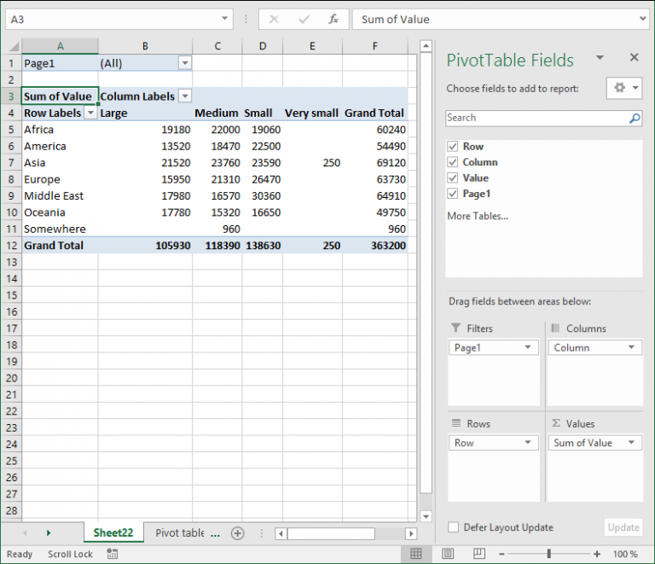The height and width of the screenshot is (564, 655).
Task: Select the Africa row label cell
Action: [61, 130]
